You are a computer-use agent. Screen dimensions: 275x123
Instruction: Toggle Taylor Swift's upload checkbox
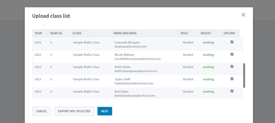[x=232, y=79]
